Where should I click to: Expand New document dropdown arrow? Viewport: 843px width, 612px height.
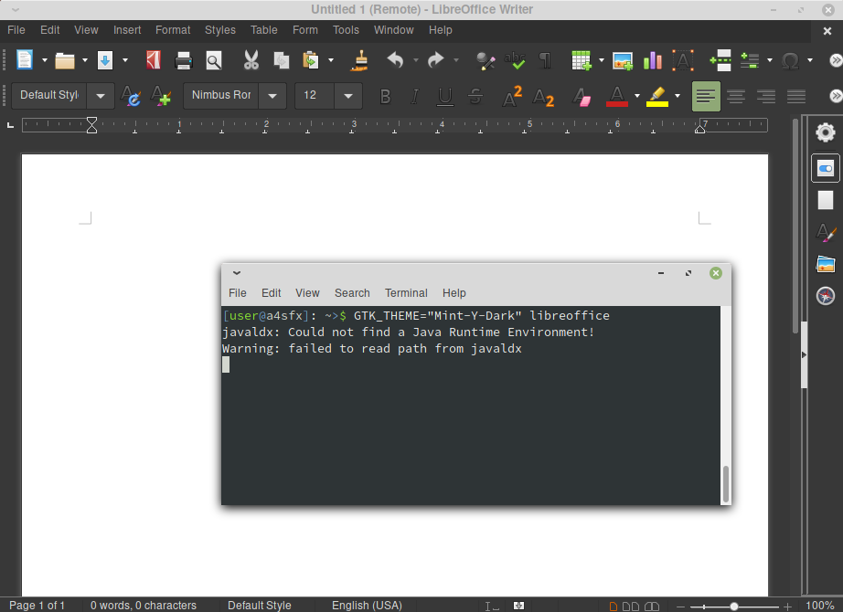click(45, 60)
